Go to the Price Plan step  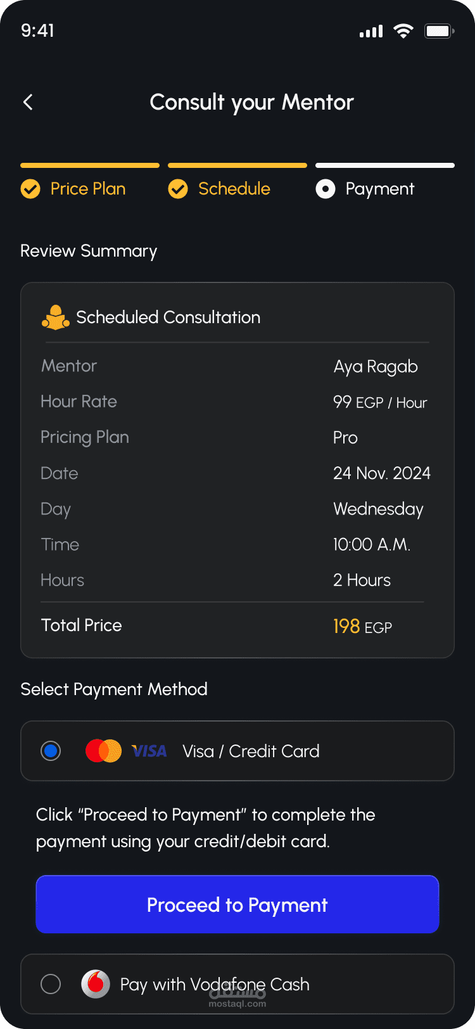point(88,189)
